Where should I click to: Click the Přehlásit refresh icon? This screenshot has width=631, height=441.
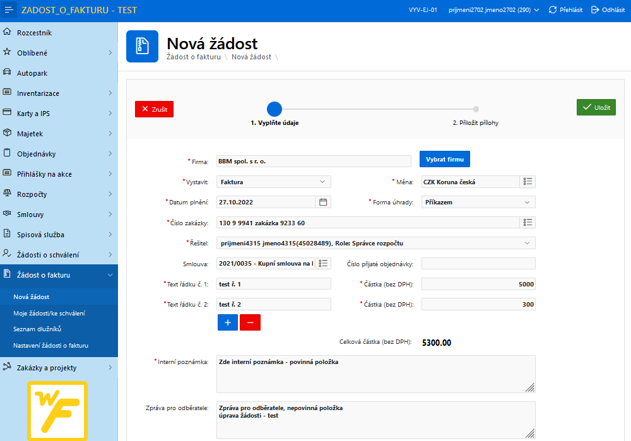(x=553, y=9)
